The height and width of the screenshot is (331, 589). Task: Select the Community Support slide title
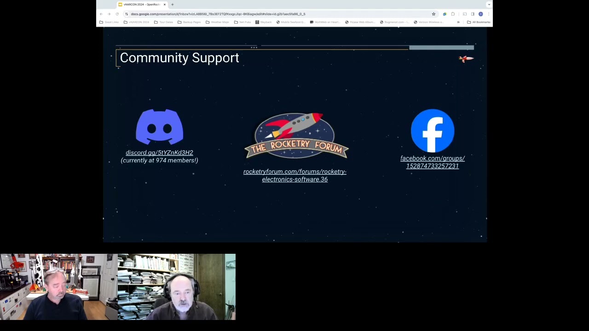(179, 57)
